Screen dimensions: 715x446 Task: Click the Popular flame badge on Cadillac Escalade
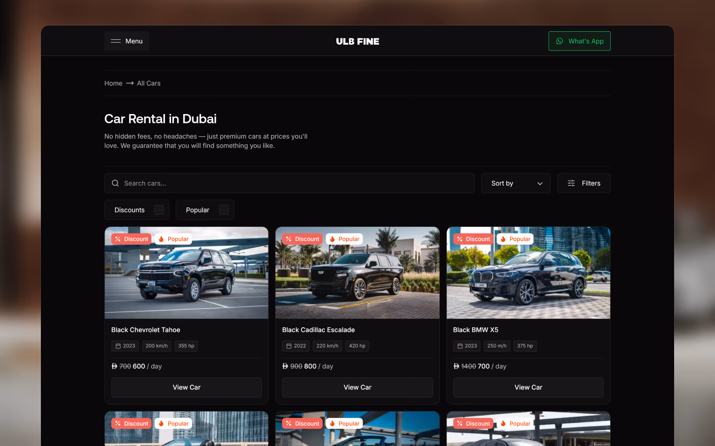click(344, 239)
